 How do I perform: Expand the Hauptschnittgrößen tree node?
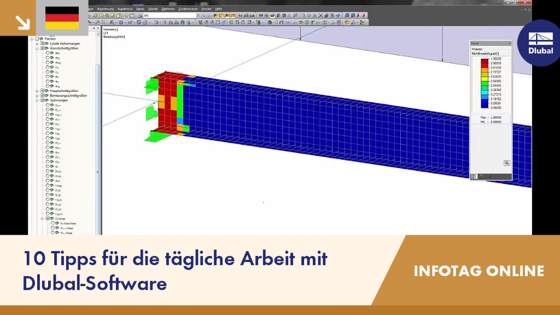click(37, 91)
